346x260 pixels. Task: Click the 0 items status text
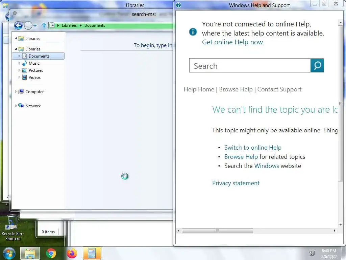(x=48, y=232)
